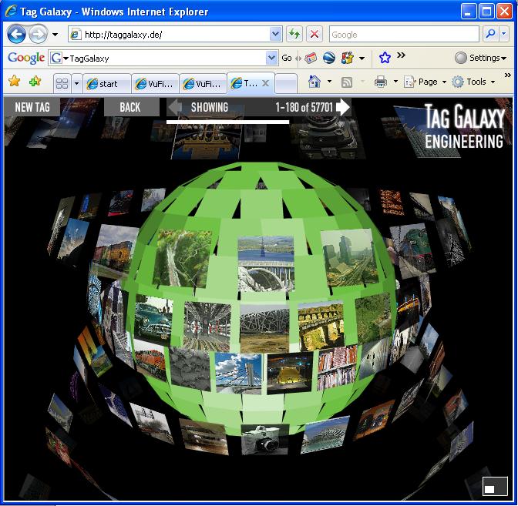The height and width of the screenshot is (506, 518).
Task: Click the NEW TAG button
Action: 32,107
